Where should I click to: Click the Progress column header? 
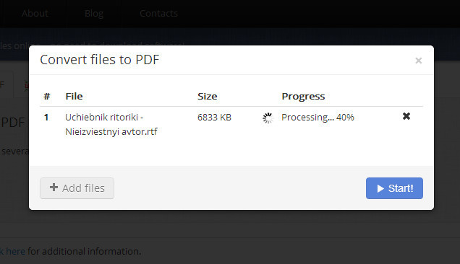(x=303, y=96)
